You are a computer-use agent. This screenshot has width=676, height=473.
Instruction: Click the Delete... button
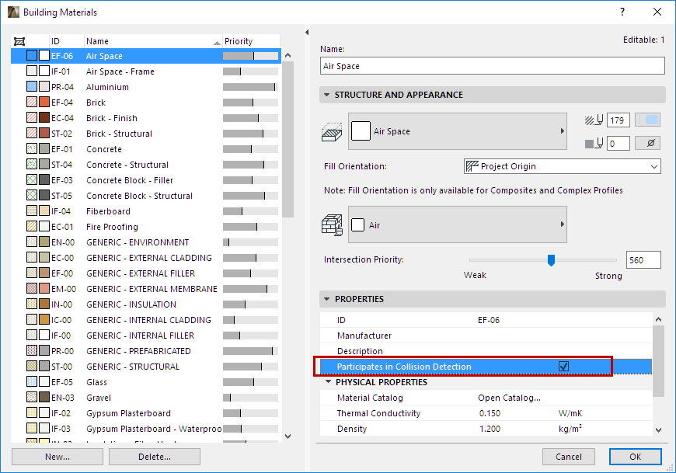pyautogui.click(x=155, y=457)
